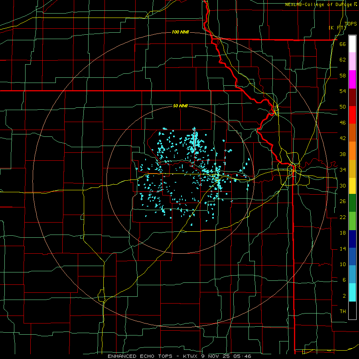Pick the '10' legend value
359x359 pixels.
pos(343,264)
